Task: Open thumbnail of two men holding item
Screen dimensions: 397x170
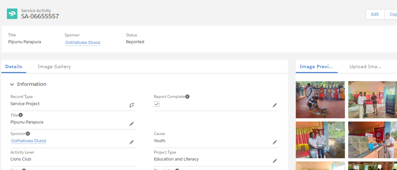Action: (x=320, y=140)
